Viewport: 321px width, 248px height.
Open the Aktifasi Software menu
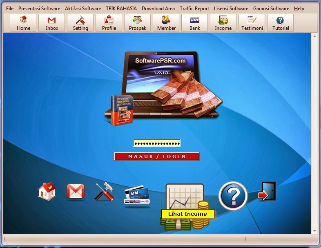(x=83, y=9)
